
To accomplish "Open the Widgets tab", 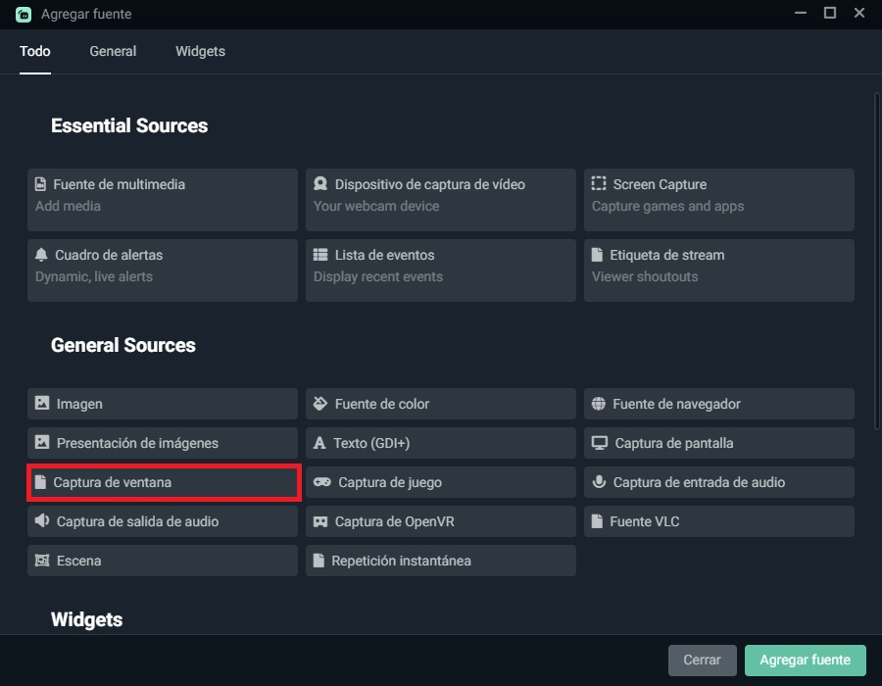I will (200, 51).
